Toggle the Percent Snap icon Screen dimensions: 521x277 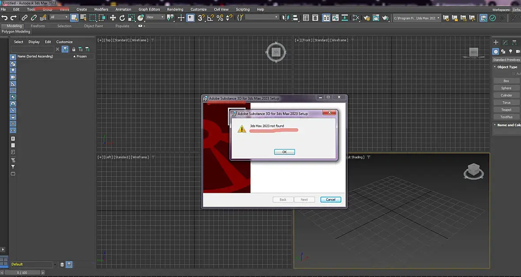tap(219, 18)
